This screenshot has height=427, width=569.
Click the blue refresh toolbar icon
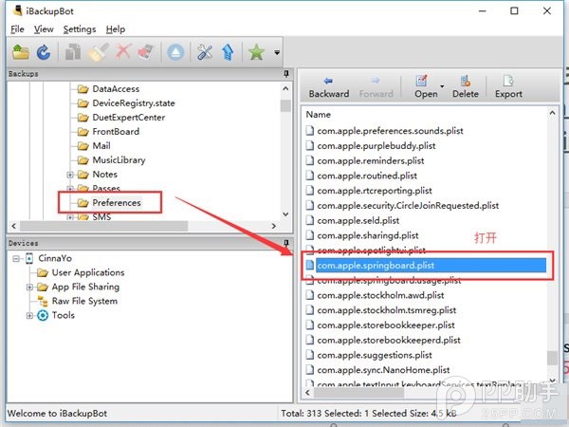point(43,52)
